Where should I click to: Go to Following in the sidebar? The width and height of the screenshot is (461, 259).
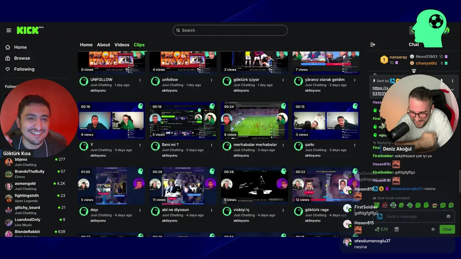pos(24,69)
